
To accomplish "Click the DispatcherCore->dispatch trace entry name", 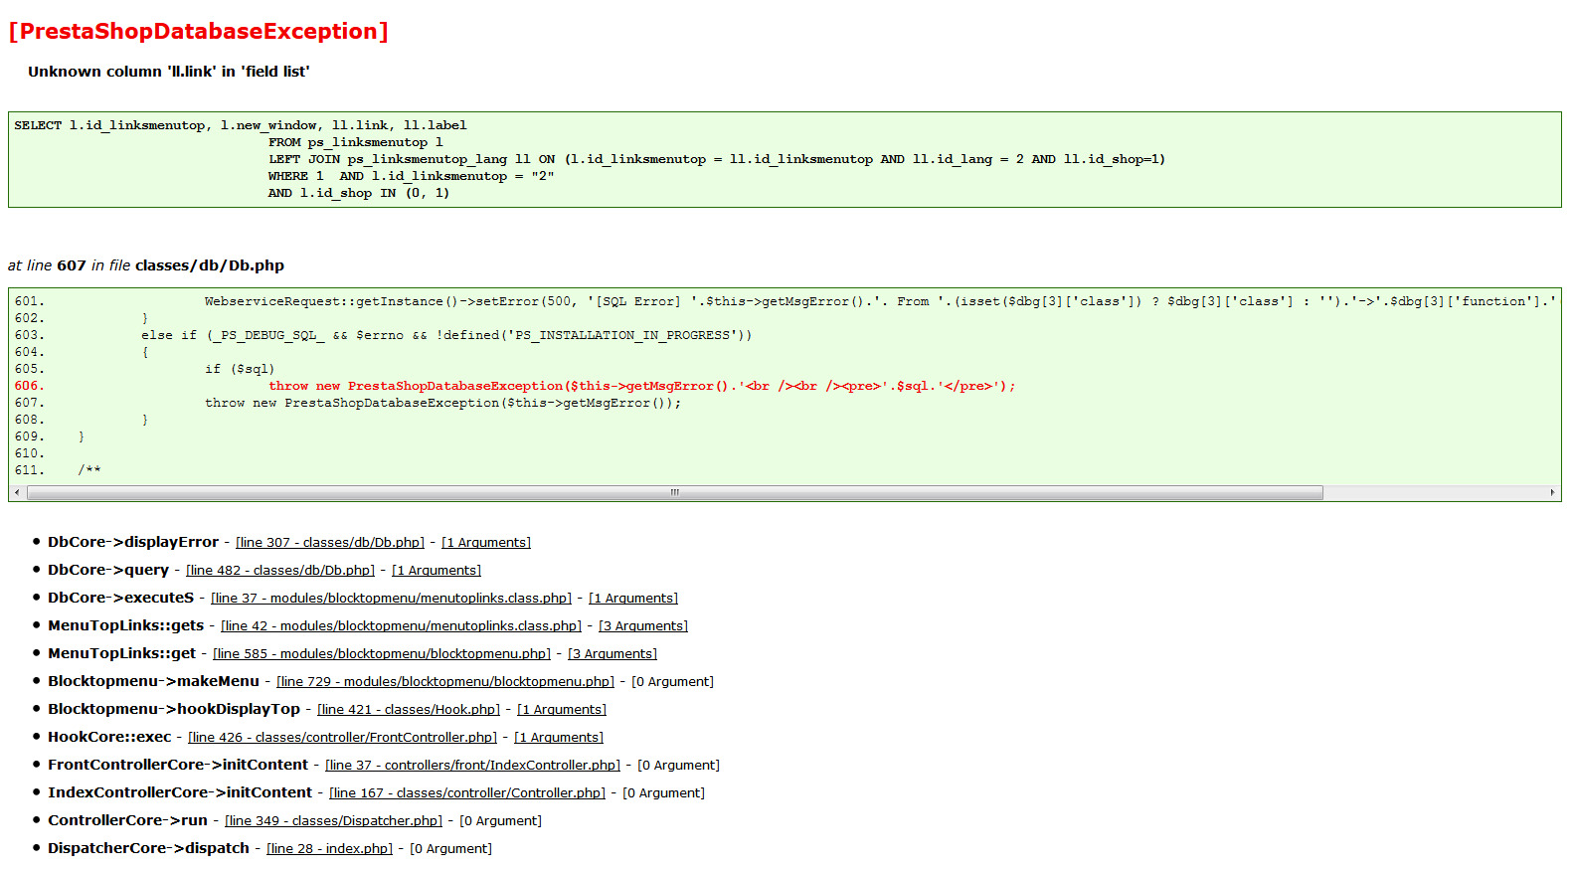I will pyautogui.click(x=149, y=848).
